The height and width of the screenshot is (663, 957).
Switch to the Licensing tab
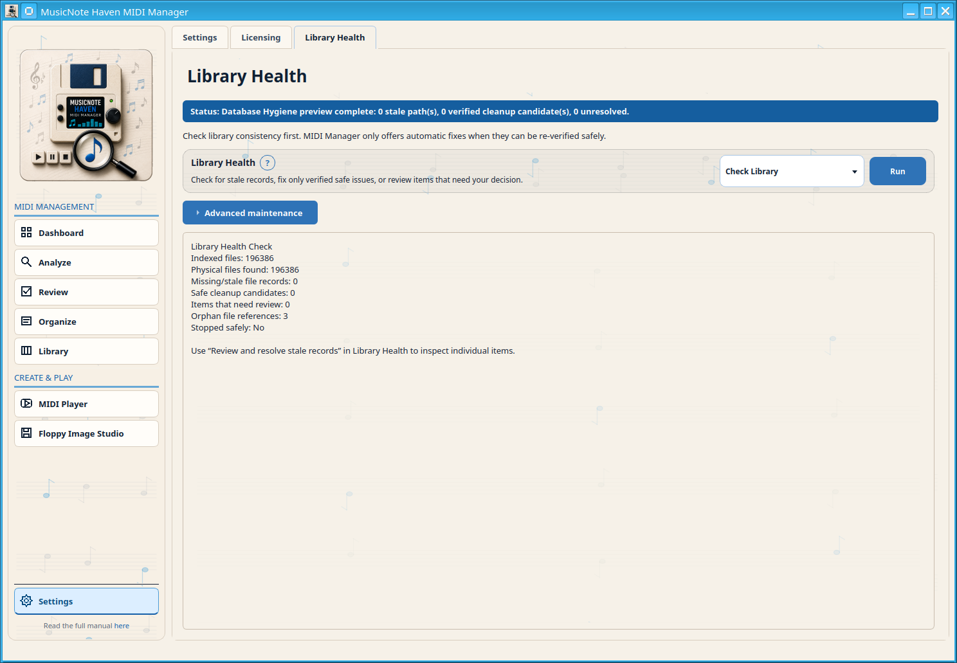[260, 37]
